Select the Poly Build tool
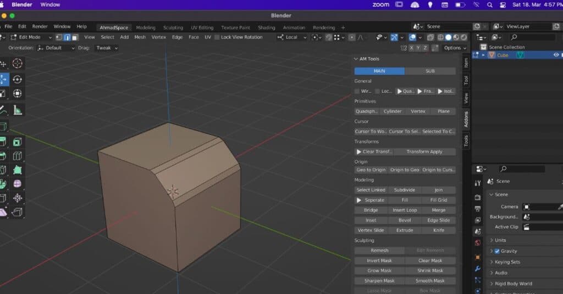The width and height of the screenshot is (563, 294). click(17, 170)
